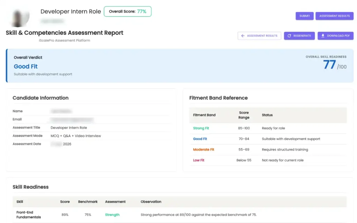Click the Moderate Fit band label
This screenshot has height=223, width=357.
(204, 149)
